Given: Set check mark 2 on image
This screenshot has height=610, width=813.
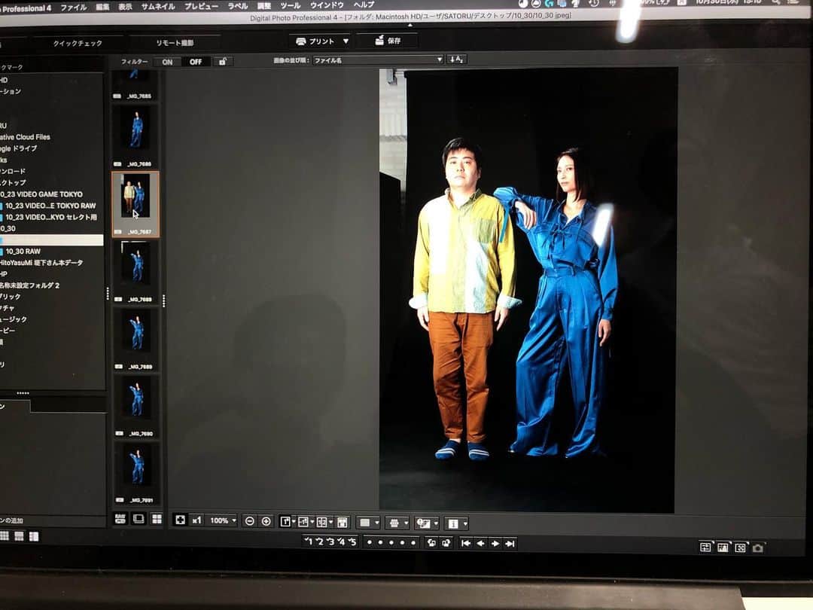Looking at the screenshot, I should (319, 541).
